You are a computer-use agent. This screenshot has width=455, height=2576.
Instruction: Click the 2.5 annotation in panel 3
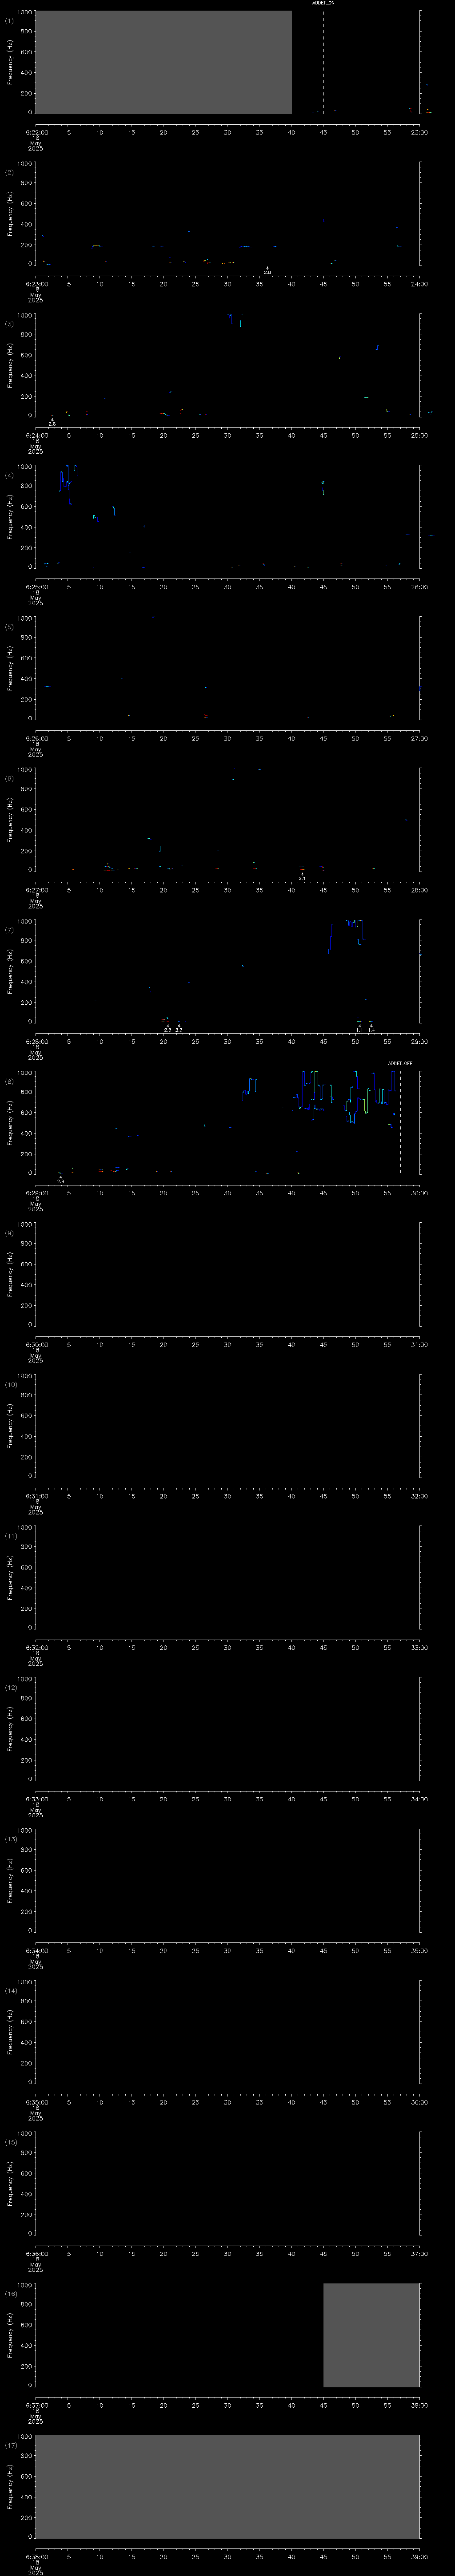(52, 424)
